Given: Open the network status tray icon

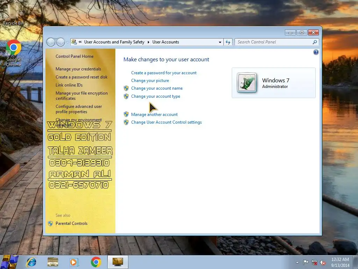Looking at the screenshot, I should tap(314, 263).
